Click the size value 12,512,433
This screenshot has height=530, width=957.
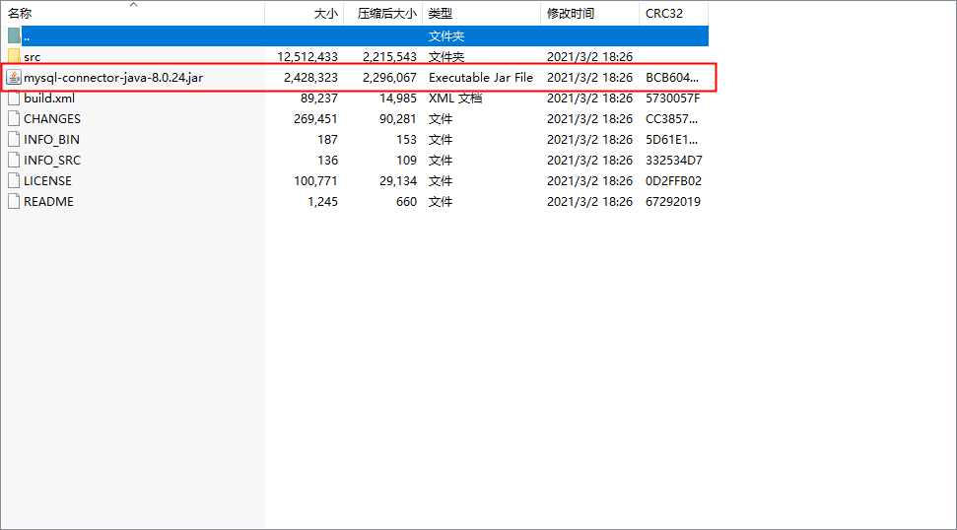[307, 57]
